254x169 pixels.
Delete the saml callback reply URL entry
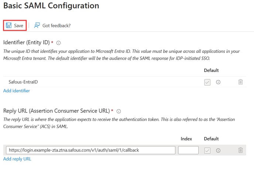(x=241, y=150)
